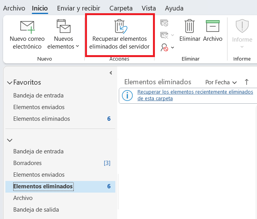Open the Nuevos elementos dropdown
257x219 pixels.
point(63,35)
